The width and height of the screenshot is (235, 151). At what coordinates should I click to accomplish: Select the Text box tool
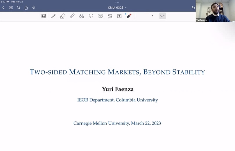coord(119,16)
